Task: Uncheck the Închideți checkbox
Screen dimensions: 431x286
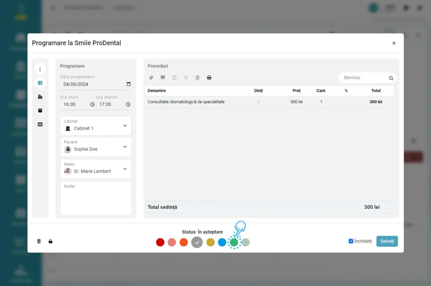Action: click(351, 241)
